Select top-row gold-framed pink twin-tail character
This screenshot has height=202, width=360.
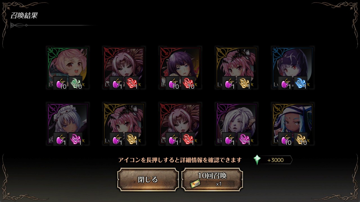click(x=236, y=68)
